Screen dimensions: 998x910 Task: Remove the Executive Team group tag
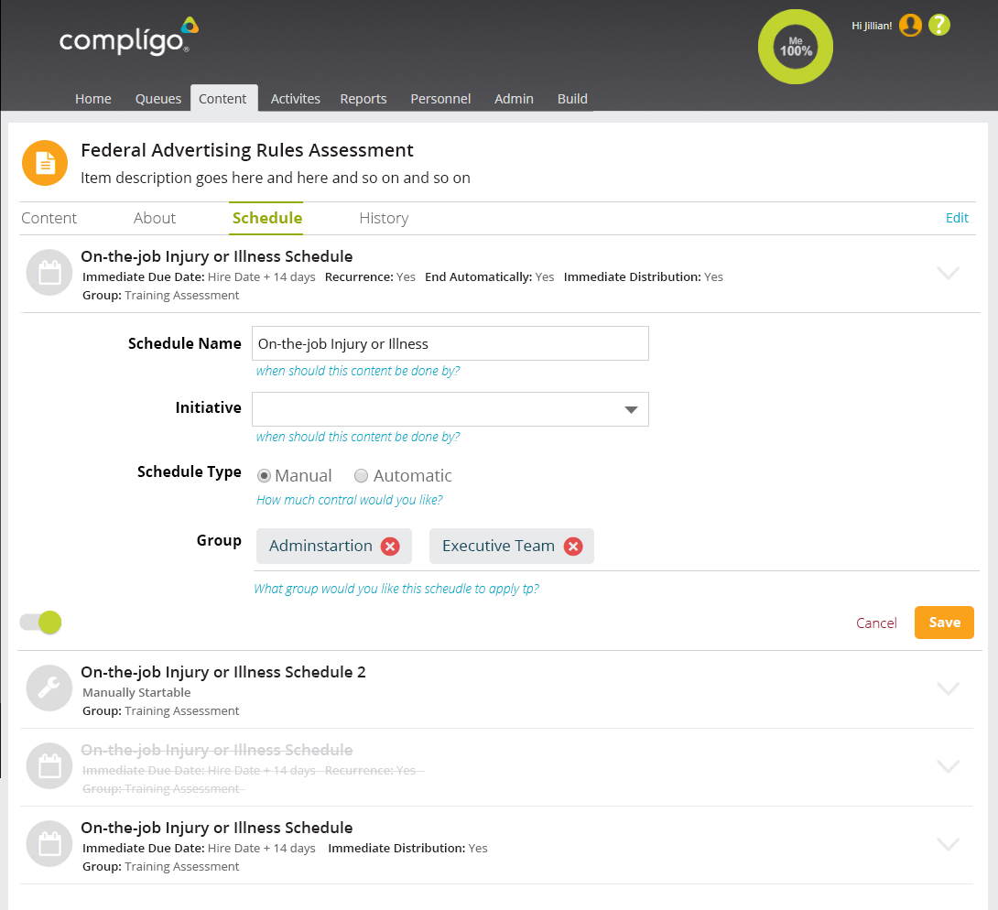573,547
